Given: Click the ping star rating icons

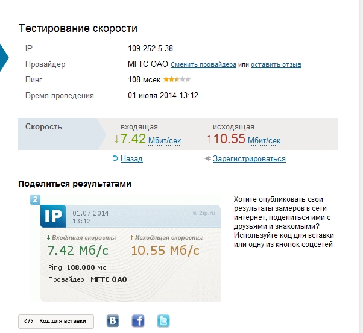Looking at the screenshot, I should click(x=177, y=79).
